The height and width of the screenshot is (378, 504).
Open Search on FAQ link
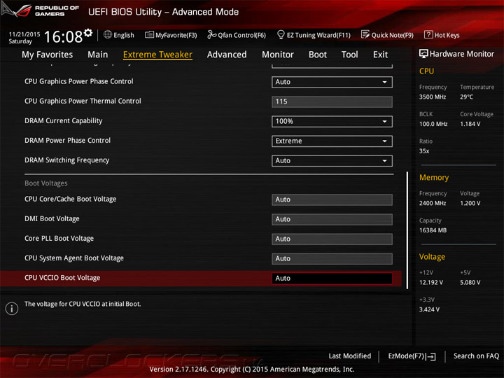pyautogui.click(x=476, y=356)
